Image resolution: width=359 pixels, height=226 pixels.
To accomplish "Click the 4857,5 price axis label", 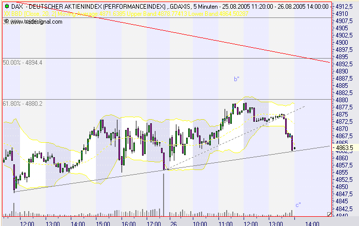I will pos(344,165).
